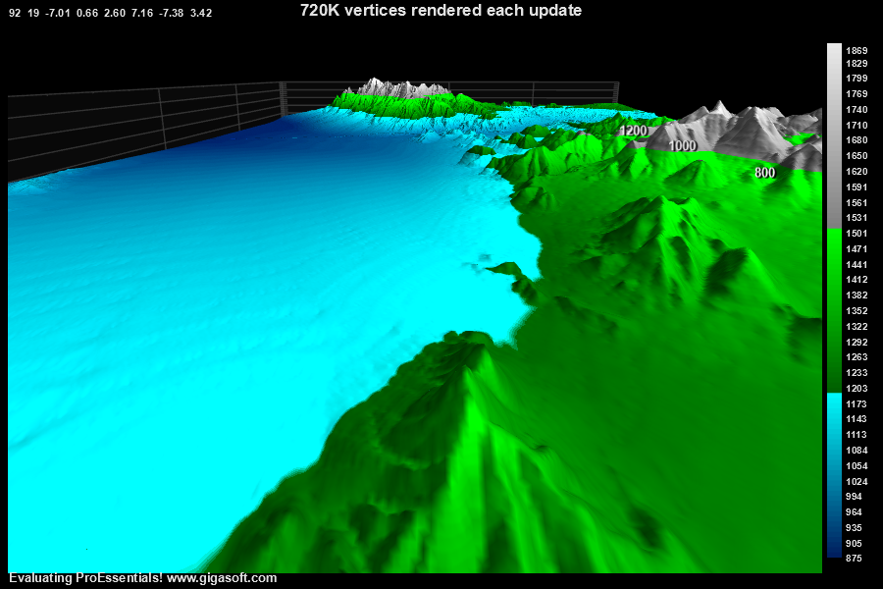Select the cyan-blue section of the legend bar
Image resolution: width=883 pixels, height=589 pixels.
click(834, 475)
